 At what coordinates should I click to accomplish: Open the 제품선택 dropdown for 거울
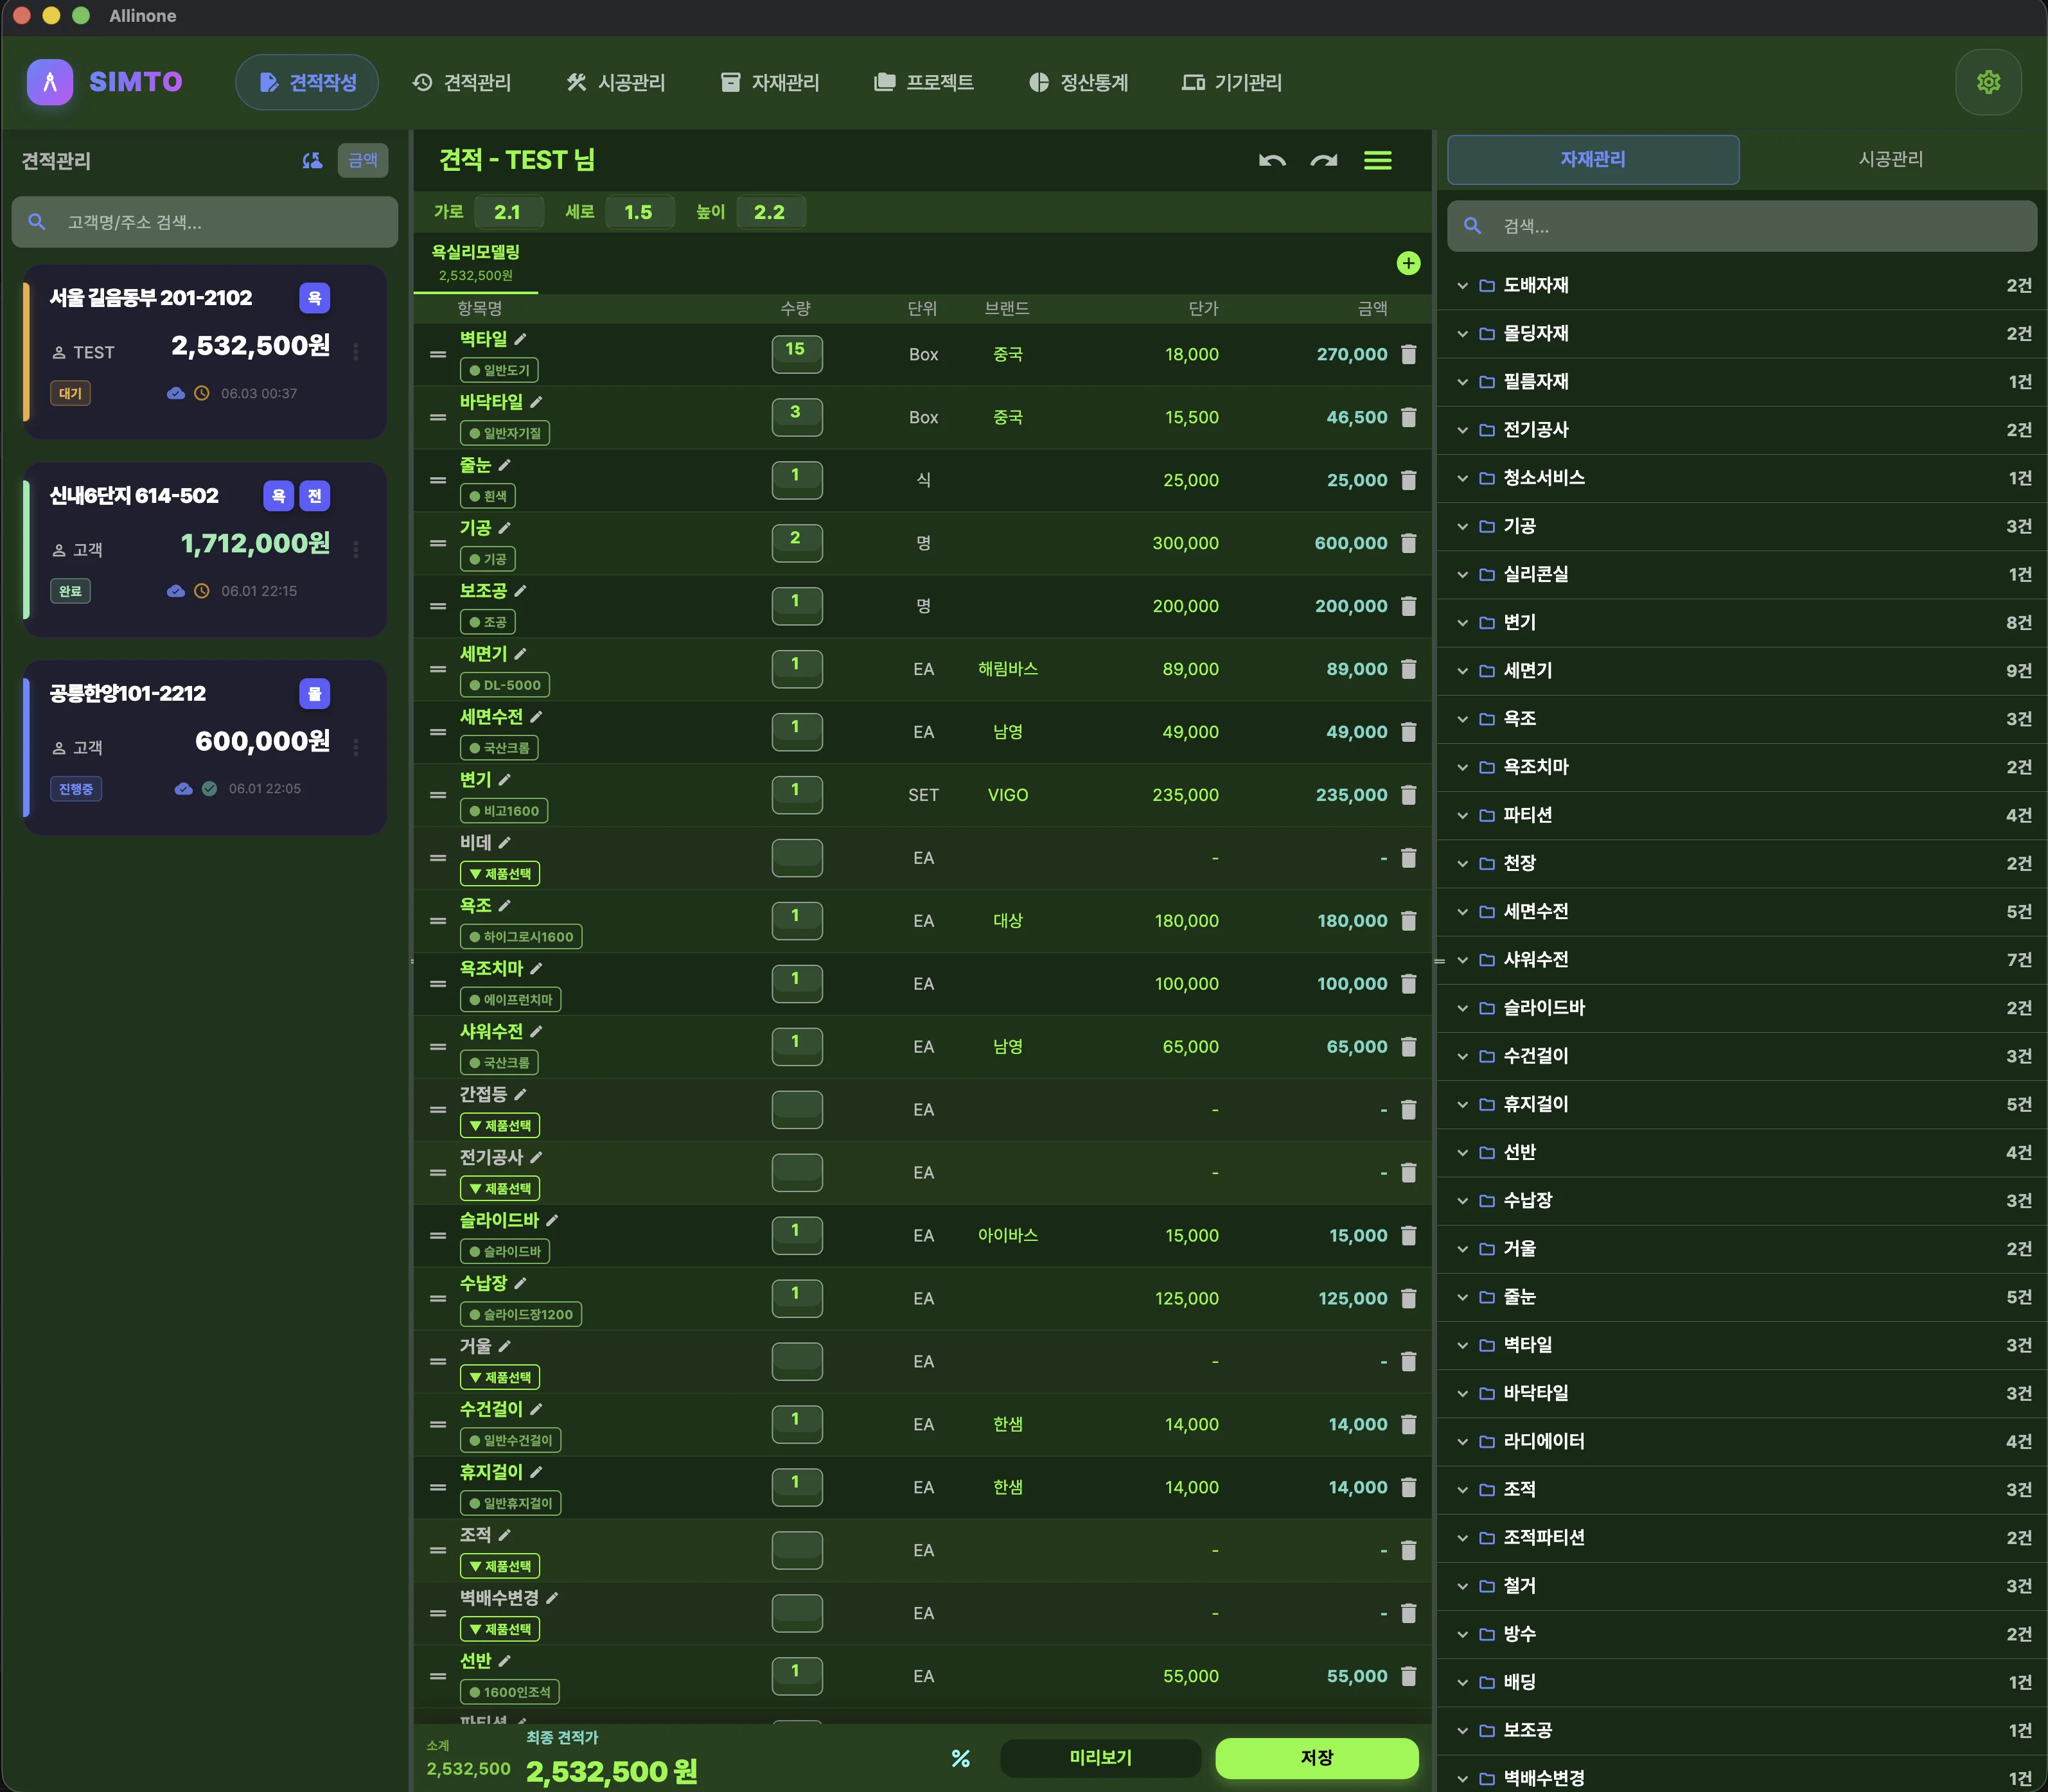coord(500,1377)
